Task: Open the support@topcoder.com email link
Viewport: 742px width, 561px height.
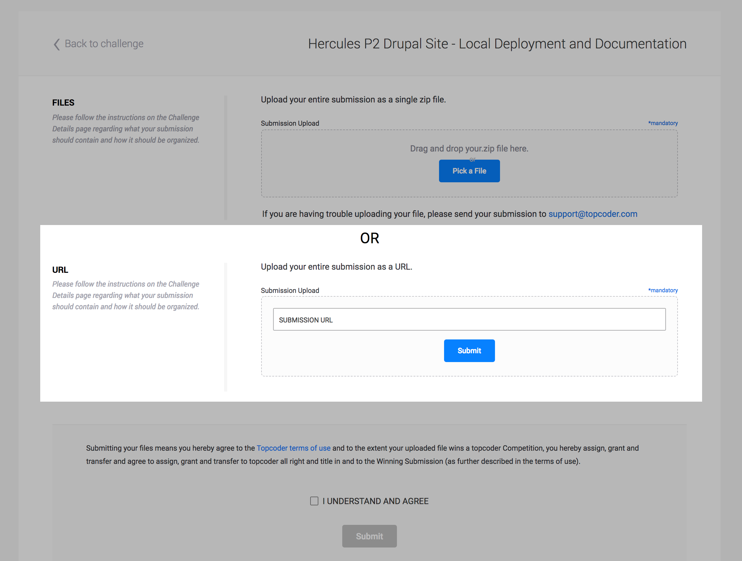Action: (x=592, y=214)
